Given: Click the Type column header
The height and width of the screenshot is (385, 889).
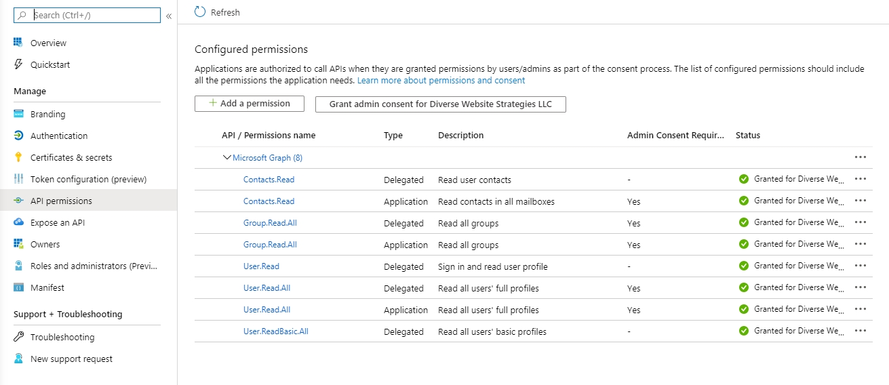Looking at the screenshot, I should click(393, 135).
